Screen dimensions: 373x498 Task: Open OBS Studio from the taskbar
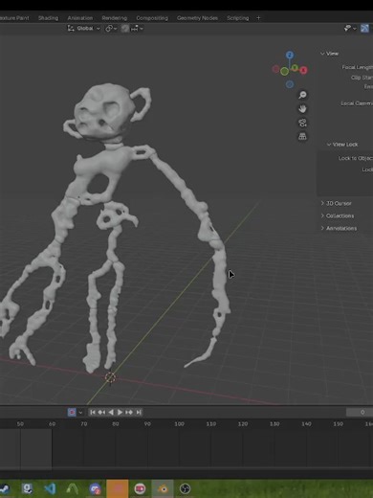(x=186, y=488)
